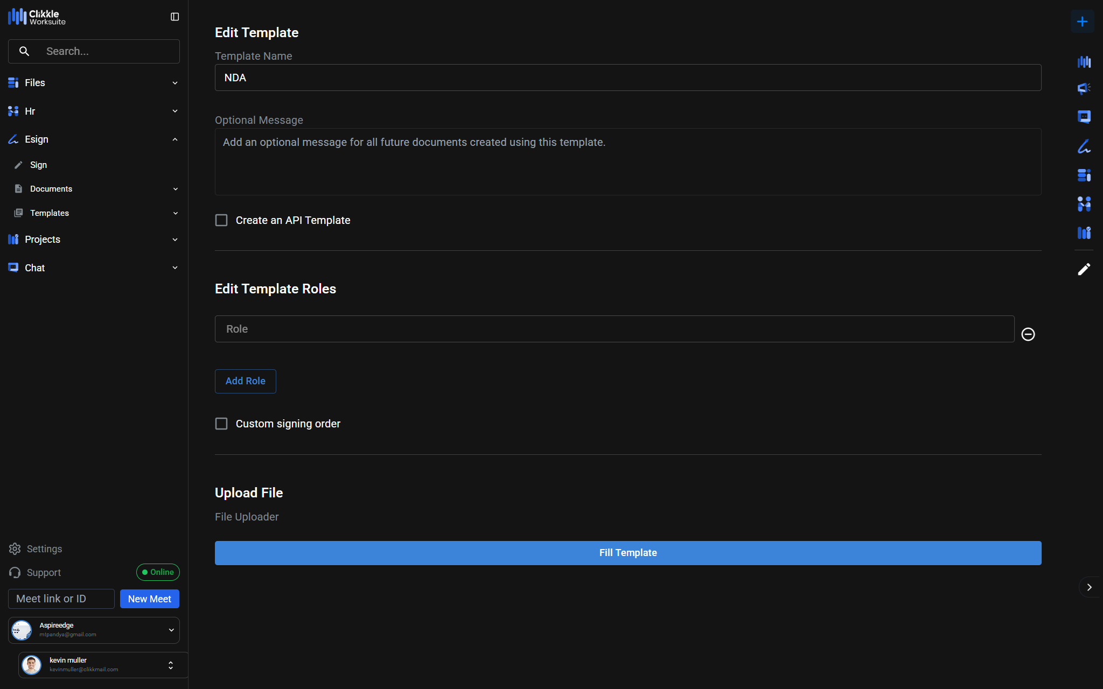
Task: Enable Create an API Template checkbox
Action: coord(221,220)
